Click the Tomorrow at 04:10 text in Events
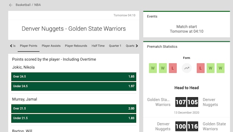This screenshot has height=132, width=233. pyautogui.click(x=187, y=32)
